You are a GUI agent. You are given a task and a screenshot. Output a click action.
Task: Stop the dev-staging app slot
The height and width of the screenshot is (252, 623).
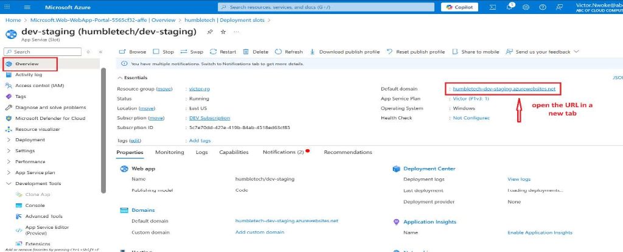[x=163, y=52]
